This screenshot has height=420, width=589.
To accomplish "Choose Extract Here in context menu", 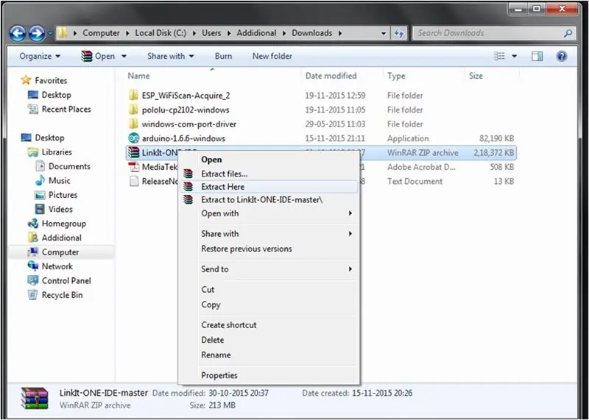I will click(x=269, y=187).
